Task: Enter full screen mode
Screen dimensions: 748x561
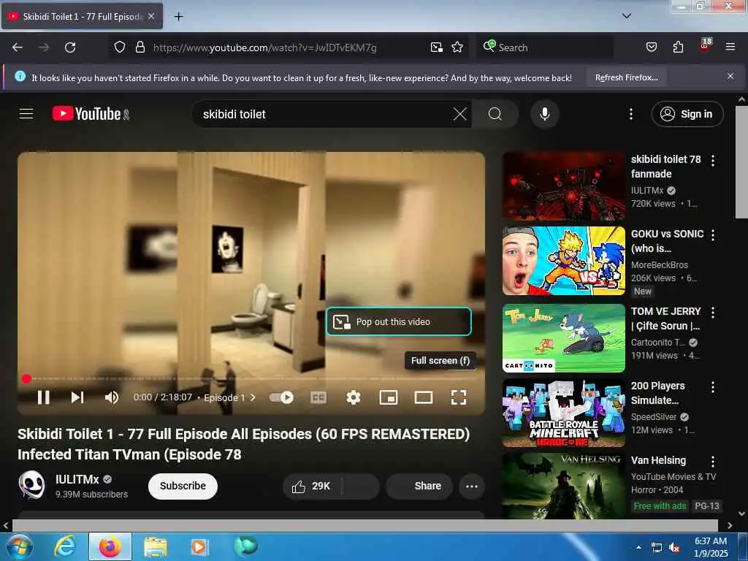Action: click(459, 397)
